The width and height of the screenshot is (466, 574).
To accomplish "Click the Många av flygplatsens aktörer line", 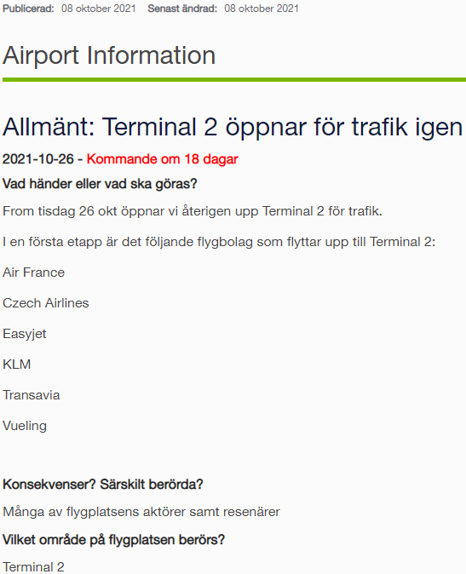I will 141,512.
